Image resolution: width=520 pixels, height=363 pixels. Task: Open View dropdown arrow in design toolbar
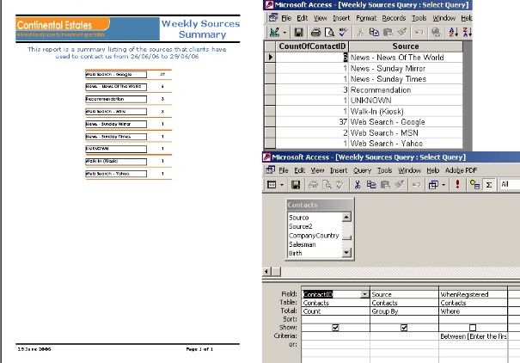(282, 185)
